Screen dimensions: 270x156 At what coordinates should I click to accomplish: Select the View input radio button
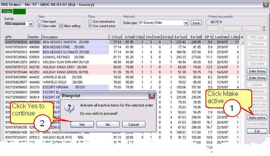click(x=39, y=21)
